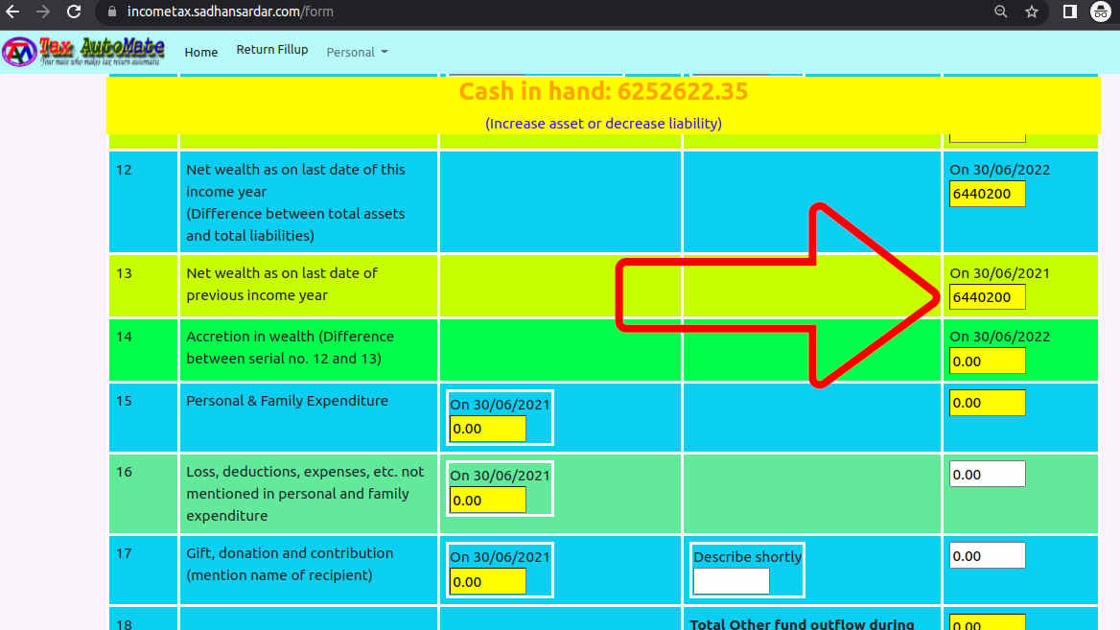Viewport: 1120px width, 630px height.
Task: Click the browser forward arrow
Action: point(42,12)
